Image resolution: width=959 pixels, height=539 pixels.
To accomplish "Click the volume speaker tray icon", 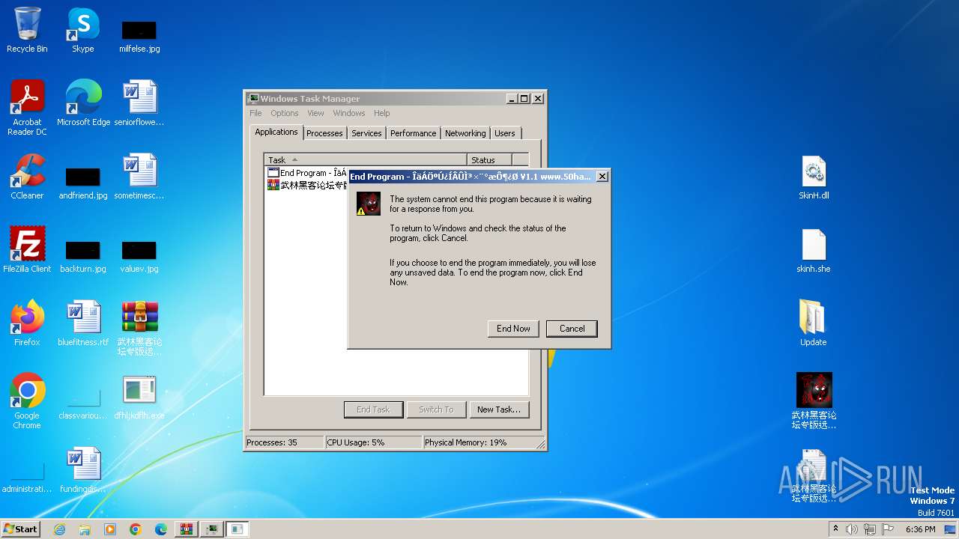I will click(851, 529).
